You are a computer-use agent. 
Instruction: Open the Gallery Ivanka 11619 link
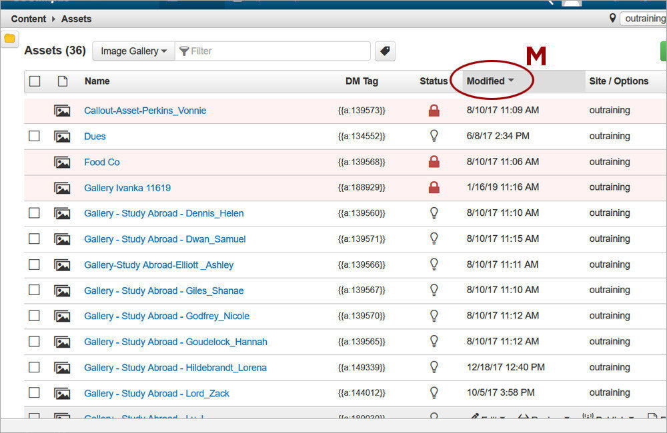tap(127, 188)
